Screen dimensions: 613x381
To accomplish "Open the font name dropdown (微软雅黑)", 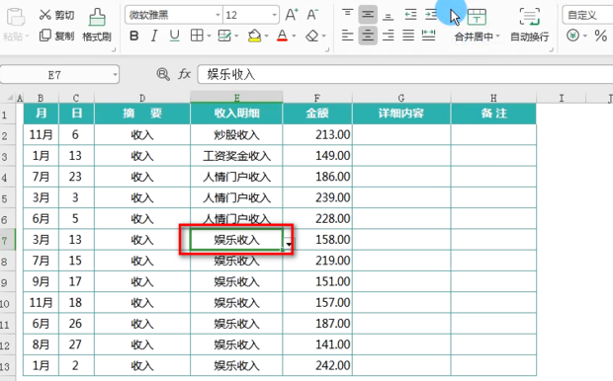I will 218,15.
